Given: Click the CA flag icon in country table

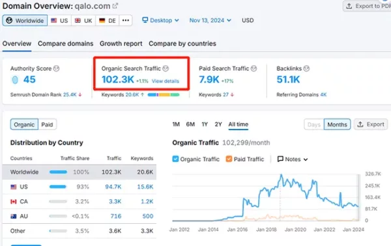Looking at the screenshot, I should [x=14, y=202].
